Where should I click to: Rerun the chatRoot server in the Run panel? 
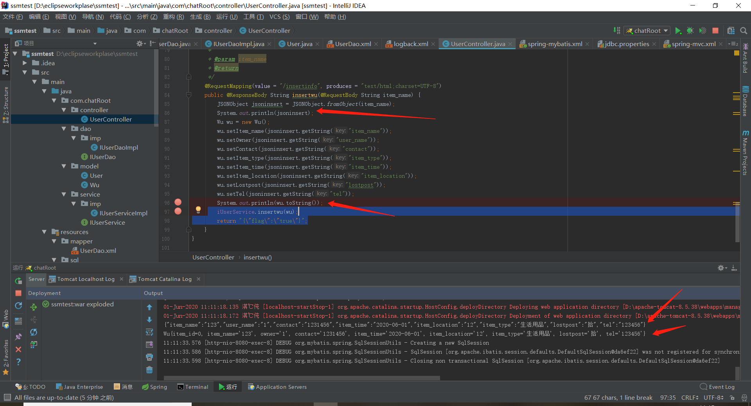[18, 281]
